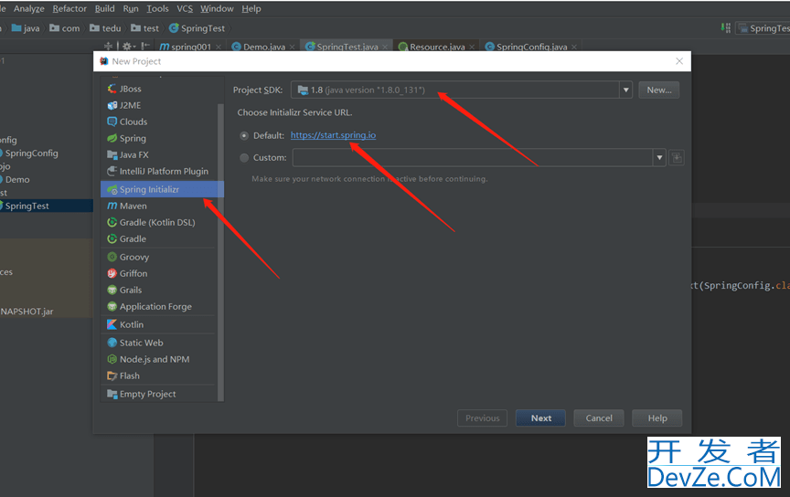Switch to the SpringTest.java tab
This screenshot has height=497, width=790.
coord(347,47)
